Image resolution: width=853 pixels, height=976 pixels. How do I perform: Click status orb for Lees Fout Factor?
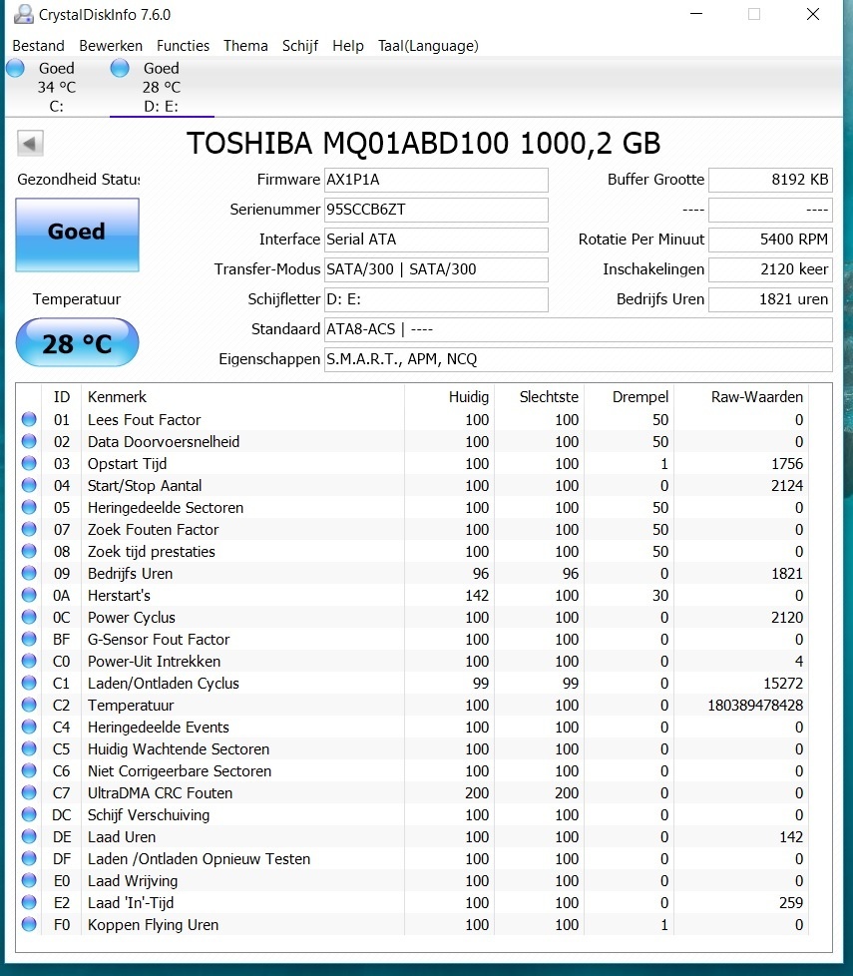click(x=29, y=419)
